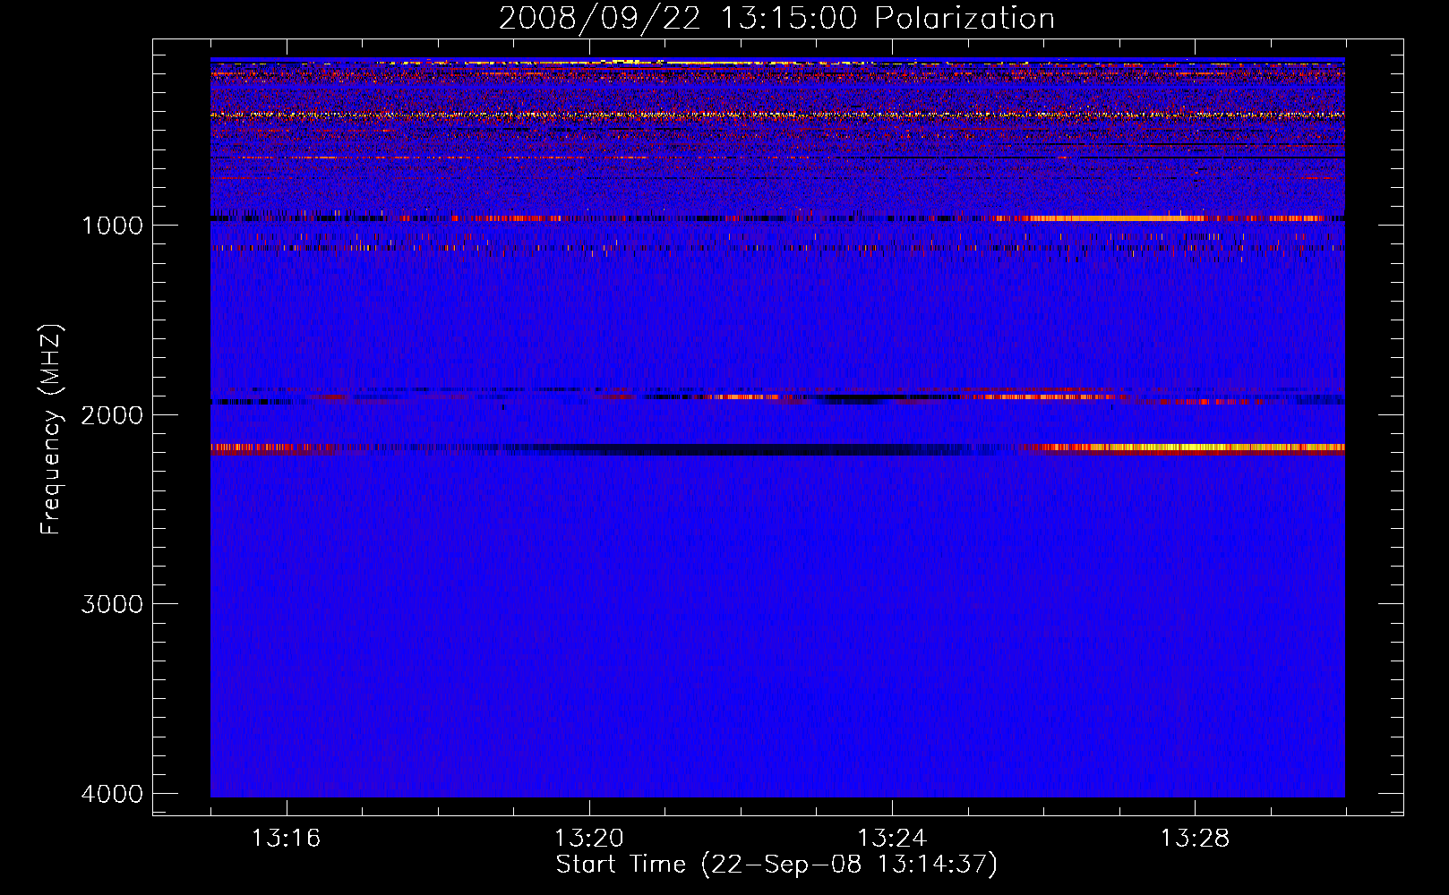1449x895 pixels.
Task: Click the '13:16' time tick label
Action: point(287,839)
